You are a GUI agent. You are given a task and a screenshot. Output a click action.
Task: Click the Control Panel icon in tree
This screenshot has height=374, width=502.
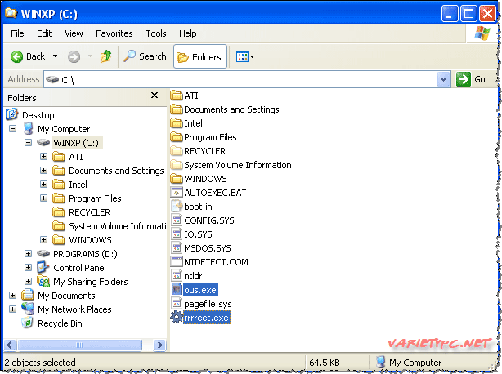point(43,268)
